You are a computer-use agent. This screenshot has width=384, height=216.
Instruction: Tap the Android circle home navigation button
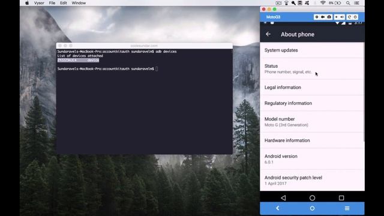312,197
